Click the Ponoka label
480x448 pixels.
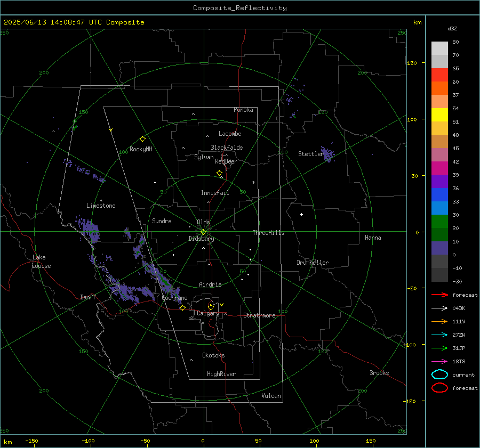click(243, 110)
